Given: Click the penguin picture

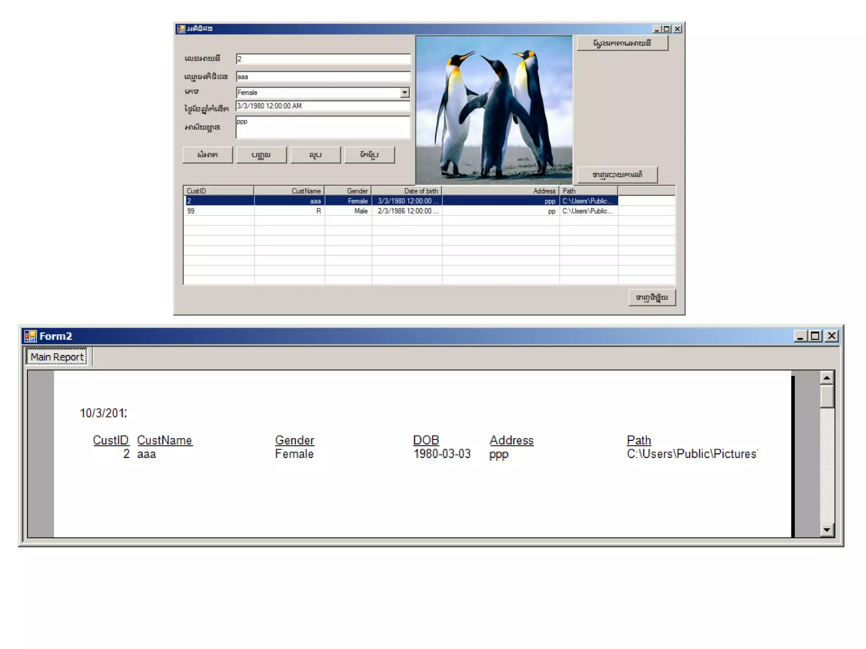Looking at the screenshot, I should pyautogui.click(x=493, y=110).
